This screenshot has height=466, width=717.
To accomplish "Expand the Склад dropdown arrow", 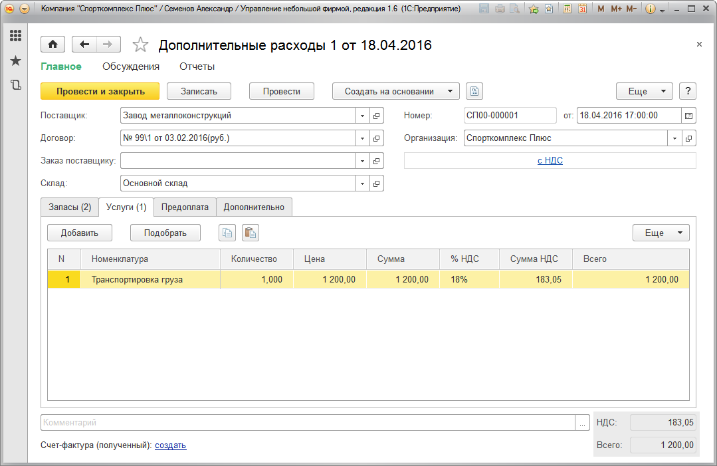I will [362, 183].
